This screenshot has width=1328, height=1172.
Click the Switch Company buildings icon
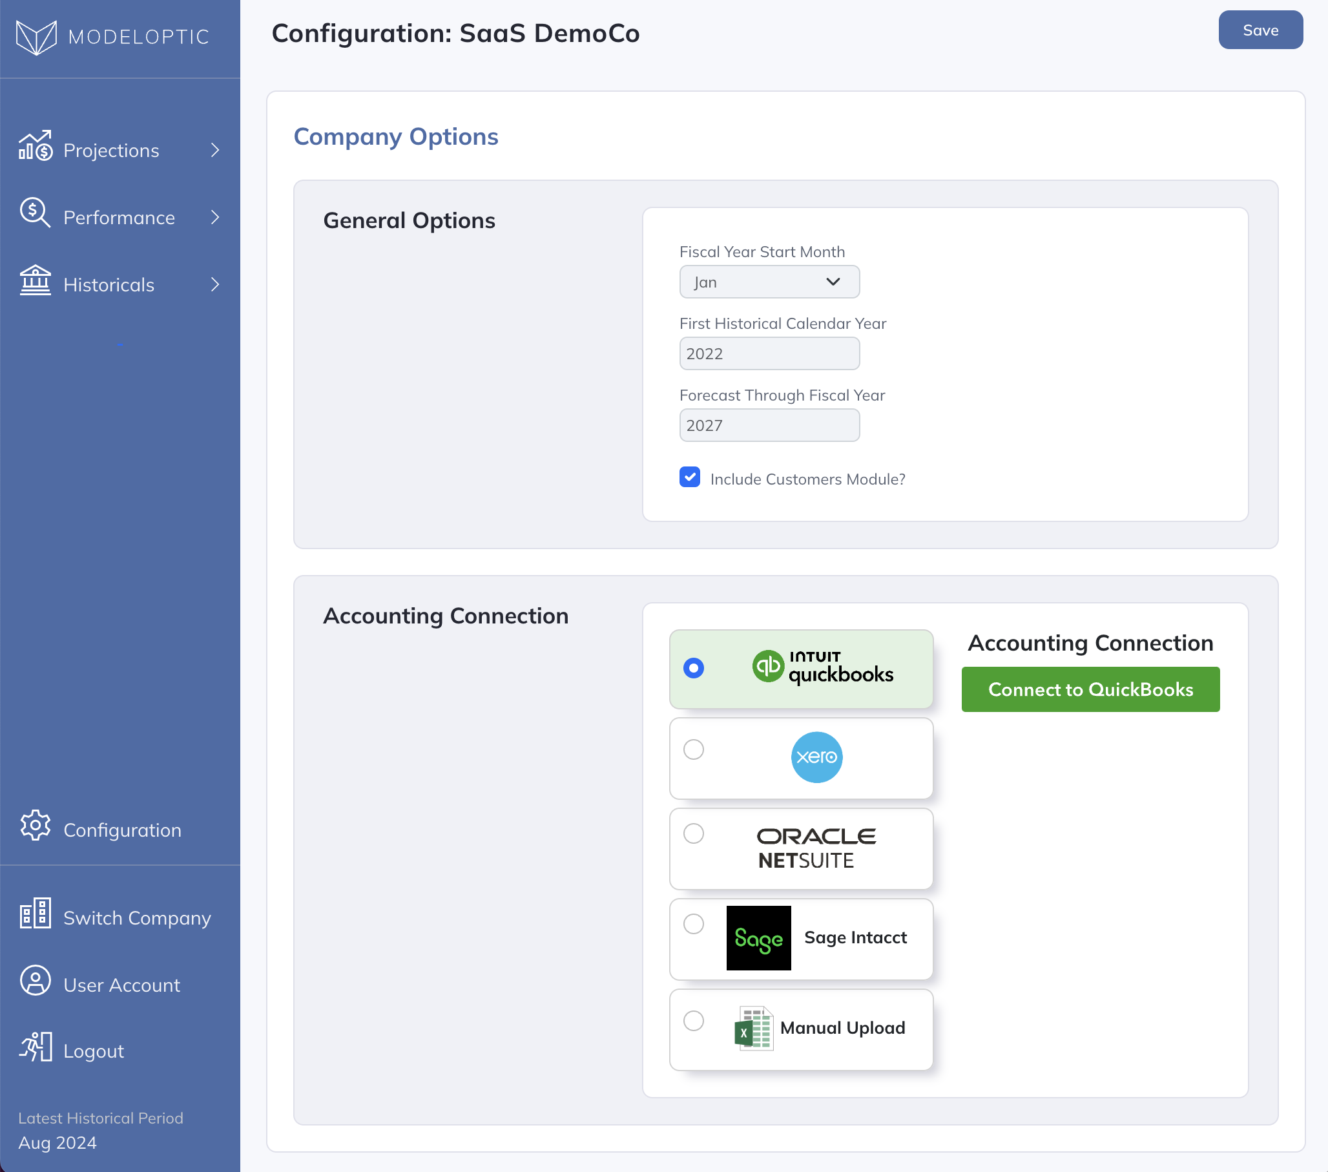coord(35,913)
